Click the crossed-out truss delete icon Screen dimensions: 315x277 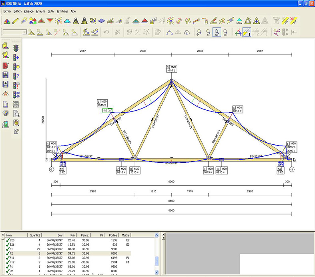6,94
